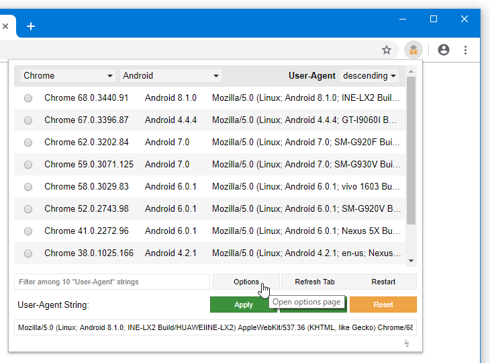Click the SM-G920F user-agent string text
Screen dimensions: 490x363
coord(306,142)
